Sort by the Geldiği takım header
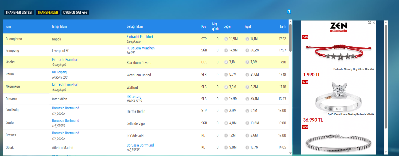Image resolution: width=399 pixels, height=156 pixels. pyautogui.click(x=135, y=26)
